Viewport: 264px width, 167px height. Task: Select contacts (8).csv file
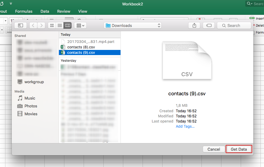coord(90,47)
